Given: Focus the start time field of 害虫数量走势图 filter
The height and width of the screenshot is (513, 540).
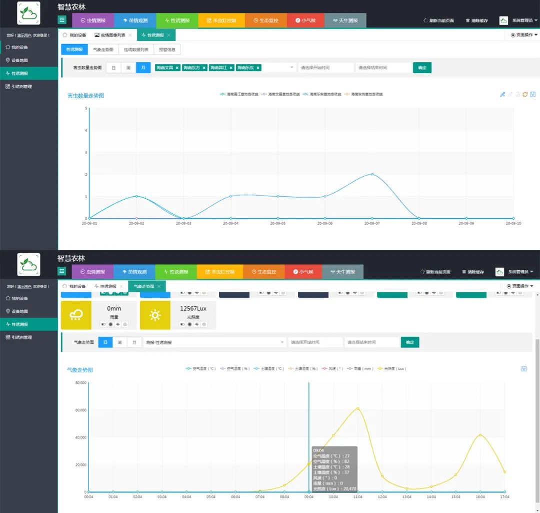Looking at the screenshot, I should (326, 68).
